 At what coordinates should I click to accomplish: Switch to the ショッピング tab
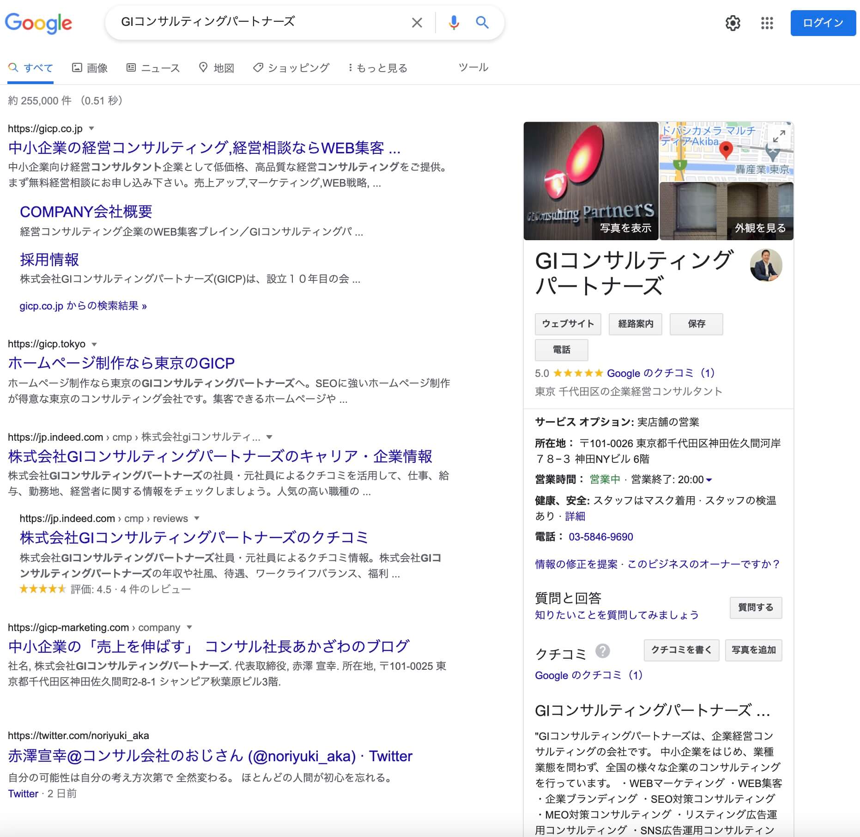tap(291, 68)
